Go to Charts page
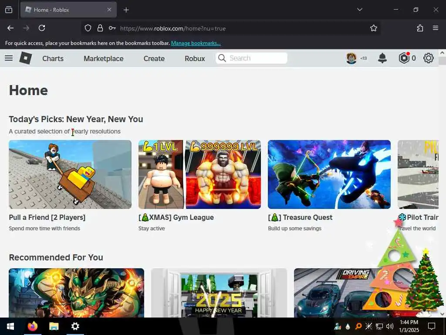 [53, 58]
